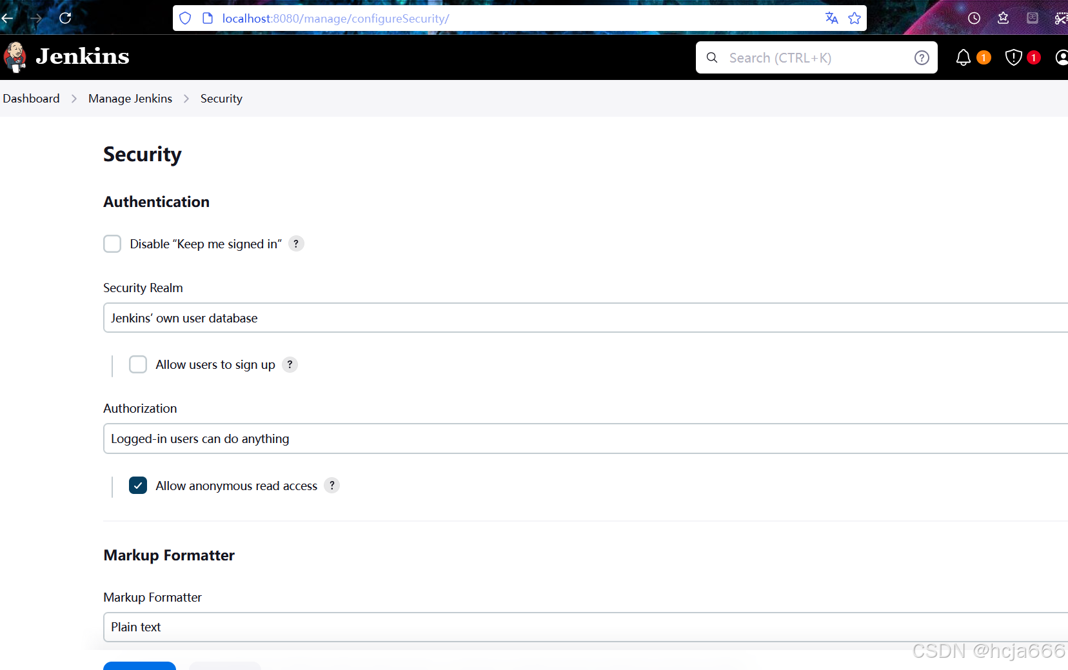
Task: Click the Authorization label
Action: pos(140,408)
